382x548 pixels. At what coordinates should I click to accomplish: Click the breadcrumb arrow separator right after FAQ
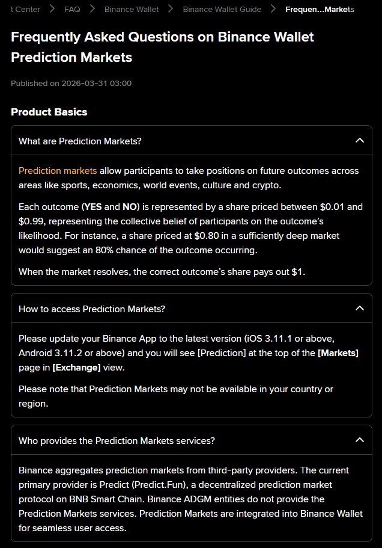pyautogui.click(x=92, y=9)
